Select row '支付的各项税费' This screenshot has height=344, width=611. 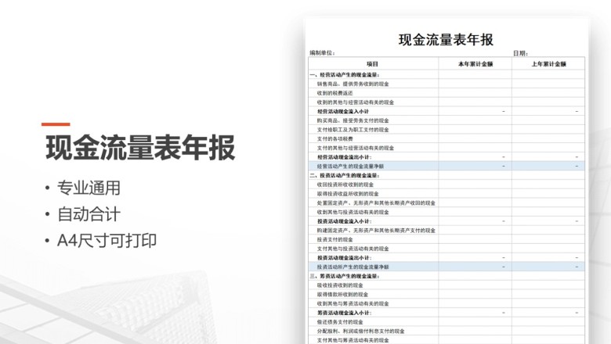tap(446, 138)
